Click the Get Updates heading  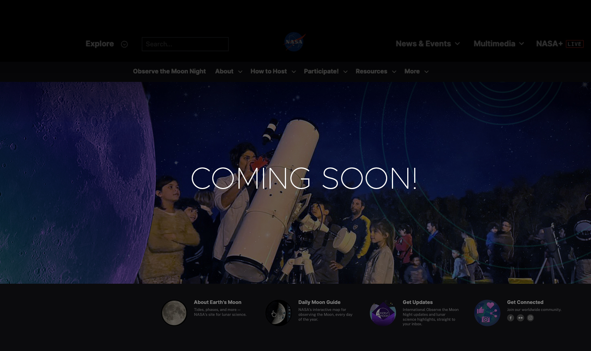pos(417,302)
